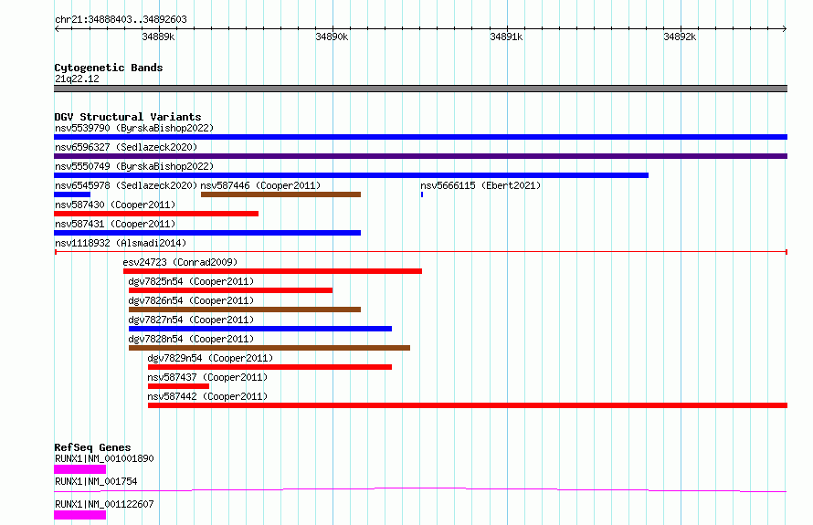Select the long red nsv587442 bar
Image resolution: width=813 pixels, height=525 pixels.
(468, 405)
